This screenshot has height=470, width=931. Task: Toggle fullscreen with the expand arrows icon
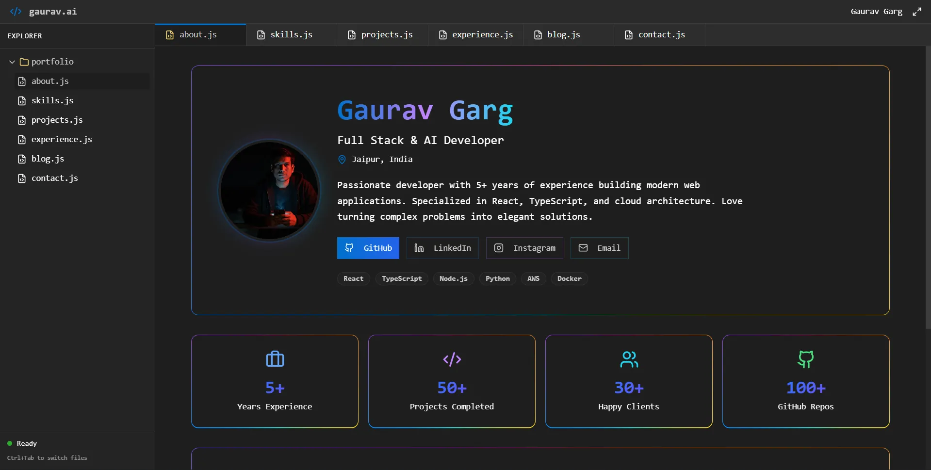(916, 12)
